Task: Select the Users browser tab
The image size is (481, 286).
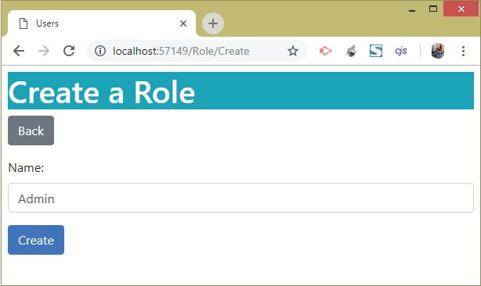Action: click(x=101, y=23)
